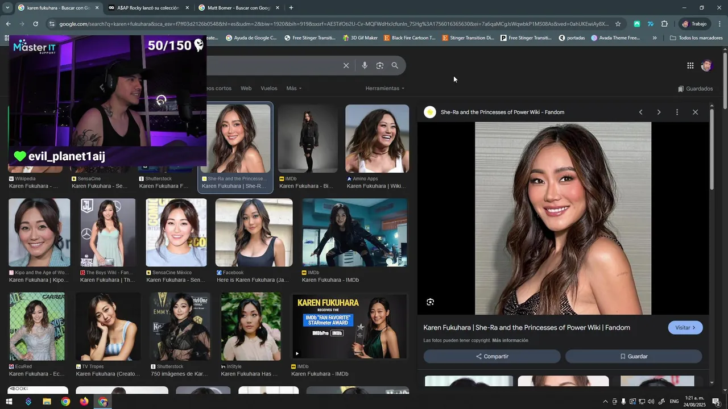Expand the Más search filters menu
Viewport: 728px width, 409px height.
pyautogui.click(x=294, y=89)
